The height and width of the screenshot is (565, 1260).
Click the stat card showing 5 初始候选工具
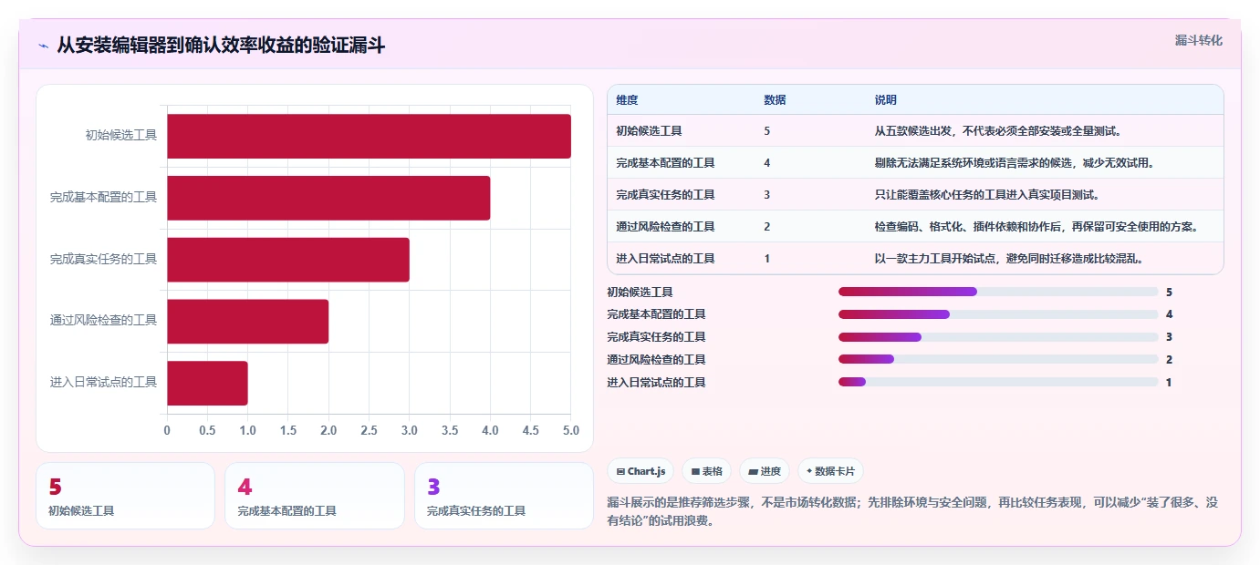pos(125,496)
